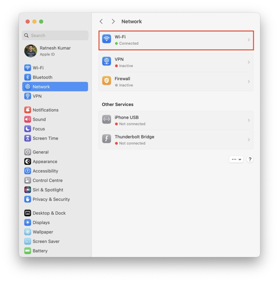Click the Thunderbolt Bridge label text
Screen dimensions: 279x282
coord(135,137)
